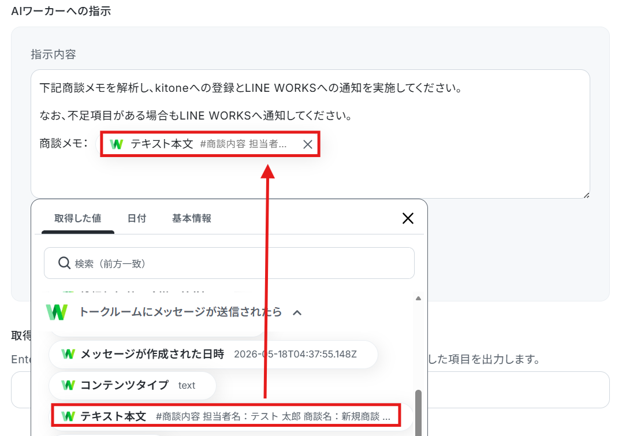The height and width of the screenshot is (436, 622).
Task: Open the 日付 tab
Action: [137, 219]
